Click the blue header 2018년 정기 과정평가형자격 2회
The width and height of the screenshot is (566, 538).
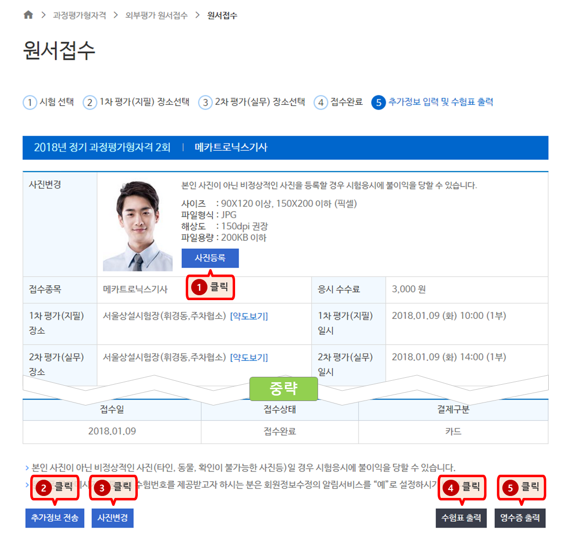pos(102,147)
